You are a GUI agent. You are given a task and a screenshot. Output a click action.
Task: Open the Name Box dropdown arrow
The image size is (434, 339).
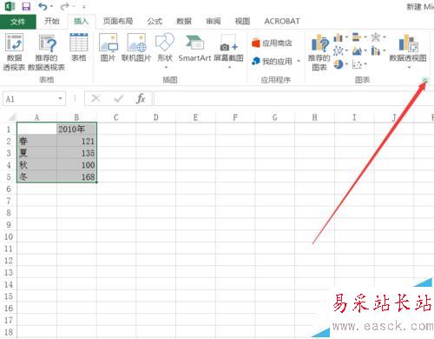60,98
